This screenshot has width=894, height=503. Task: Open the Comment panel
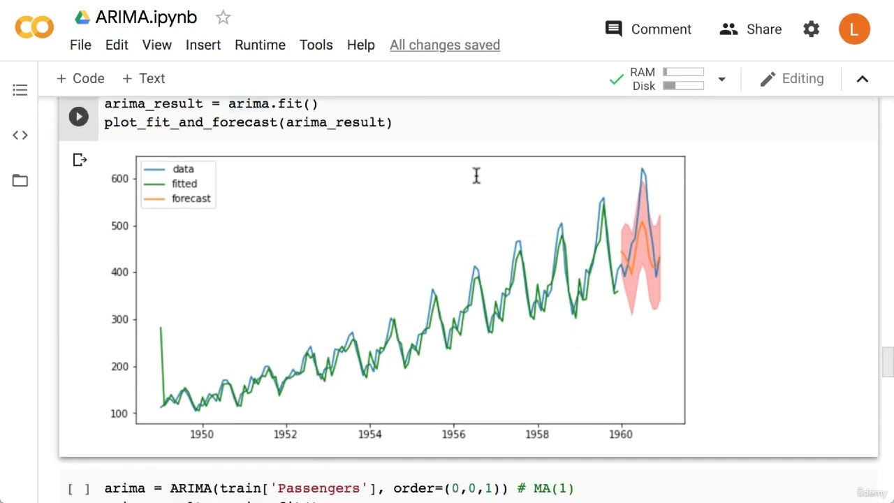coord(647,29)
